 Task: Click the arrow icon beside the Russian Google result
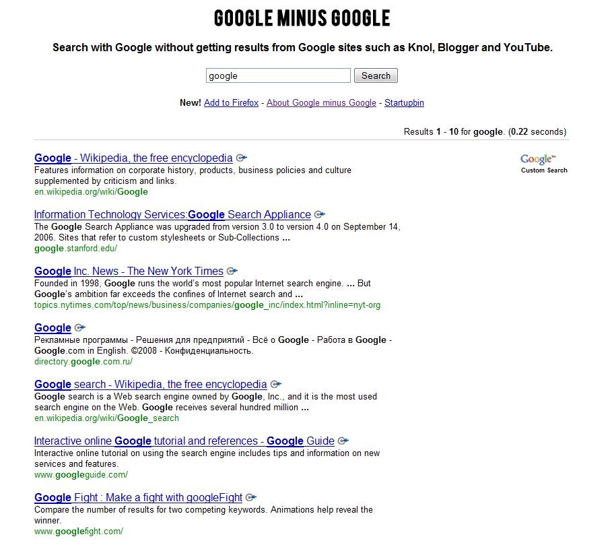80,328
